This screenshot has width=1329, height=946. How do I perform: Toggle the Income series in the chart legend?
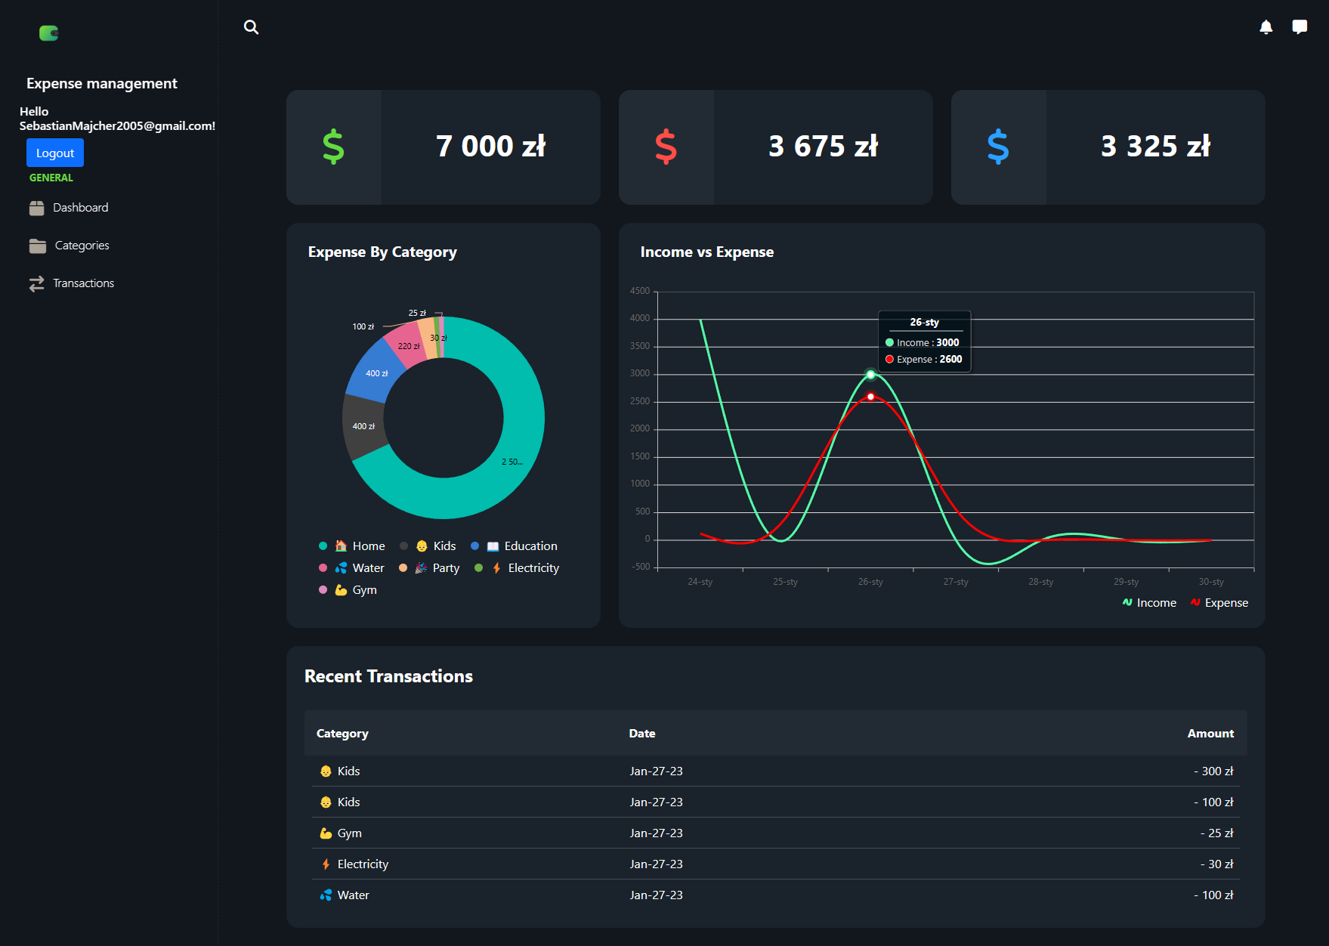tap(1148, 602)
